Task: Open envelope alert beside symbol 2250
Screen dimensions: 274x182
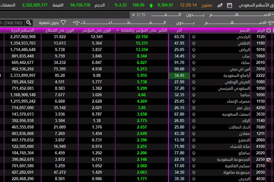Action: click(269, 159)
